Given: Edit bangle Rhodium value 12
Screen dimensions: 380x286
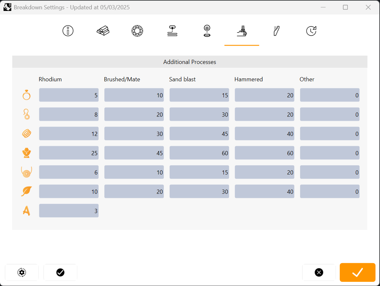Looking at the screenshot, I should point(69,133).
